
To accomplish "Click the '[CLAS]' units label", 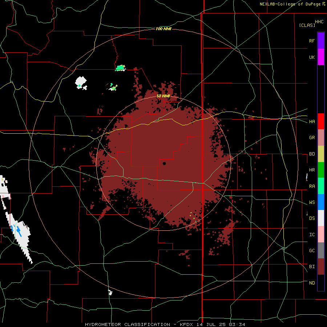I will click(307, 25).
